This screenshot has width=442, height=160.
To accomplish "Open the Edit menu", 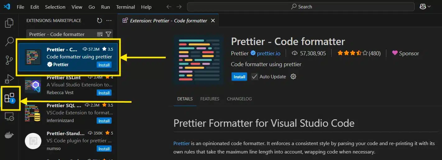I will point(35,7).
